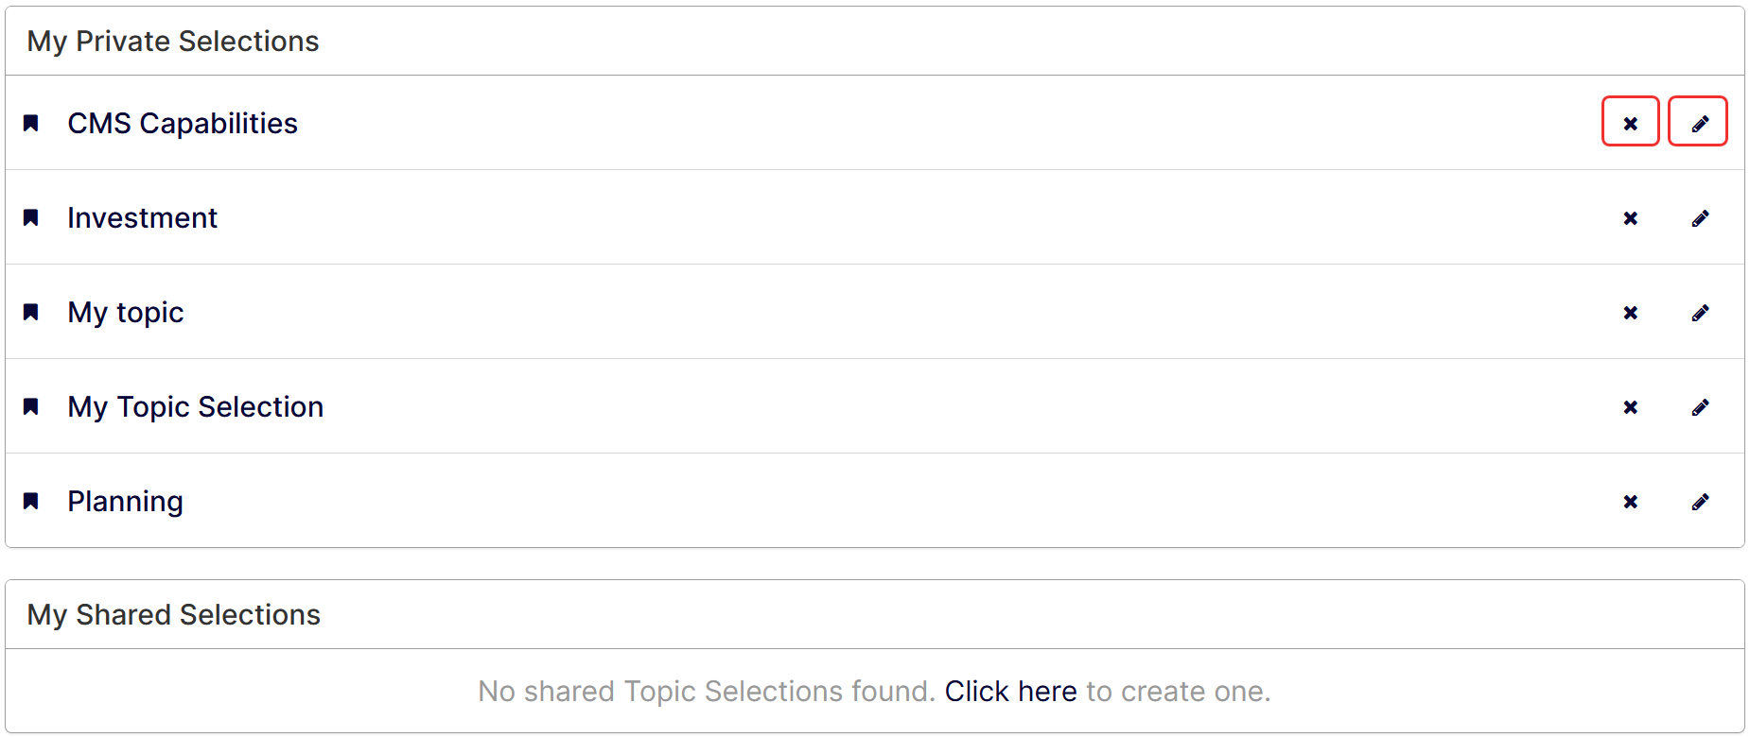The image size is (1750, 737).
Task: Edit the CMS Capabilities selection
Action: (1699, 123)
